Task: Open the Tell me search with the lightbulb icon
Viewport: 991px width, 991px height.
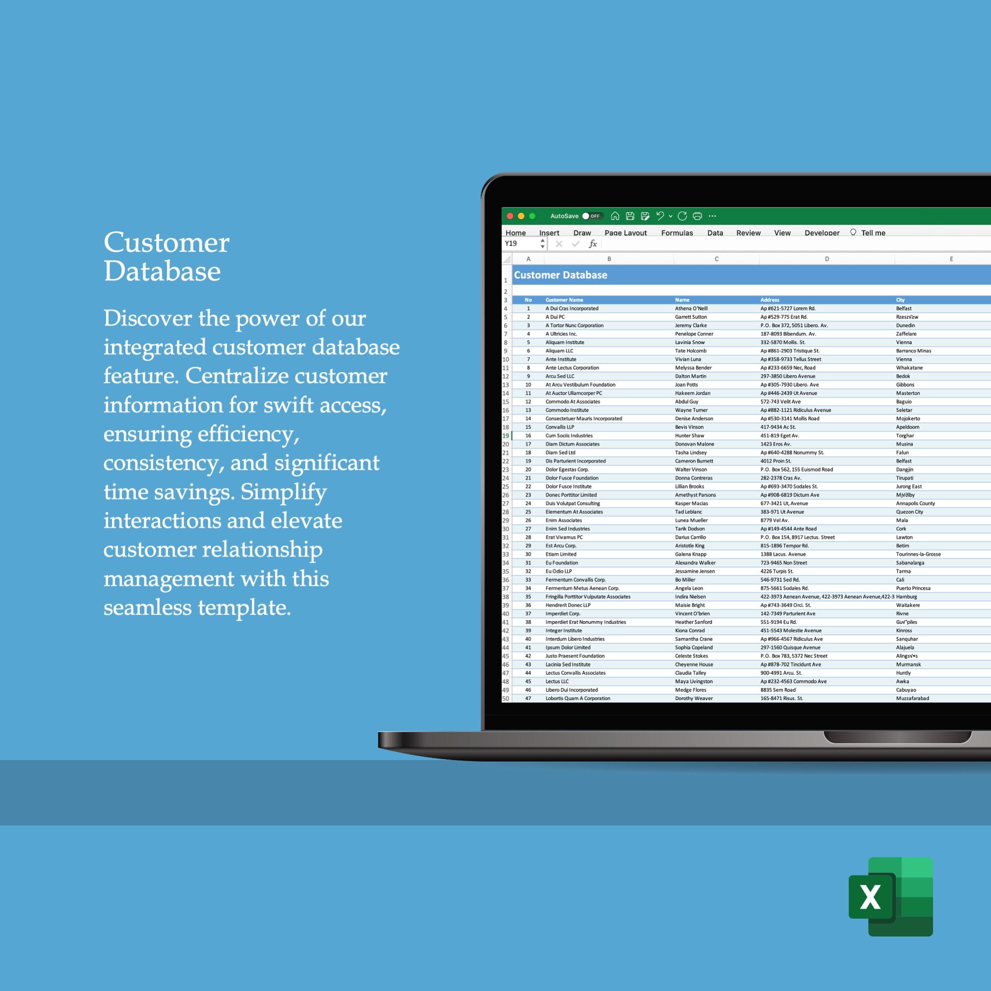Action: pyautogui.click(x=852, y=233)
